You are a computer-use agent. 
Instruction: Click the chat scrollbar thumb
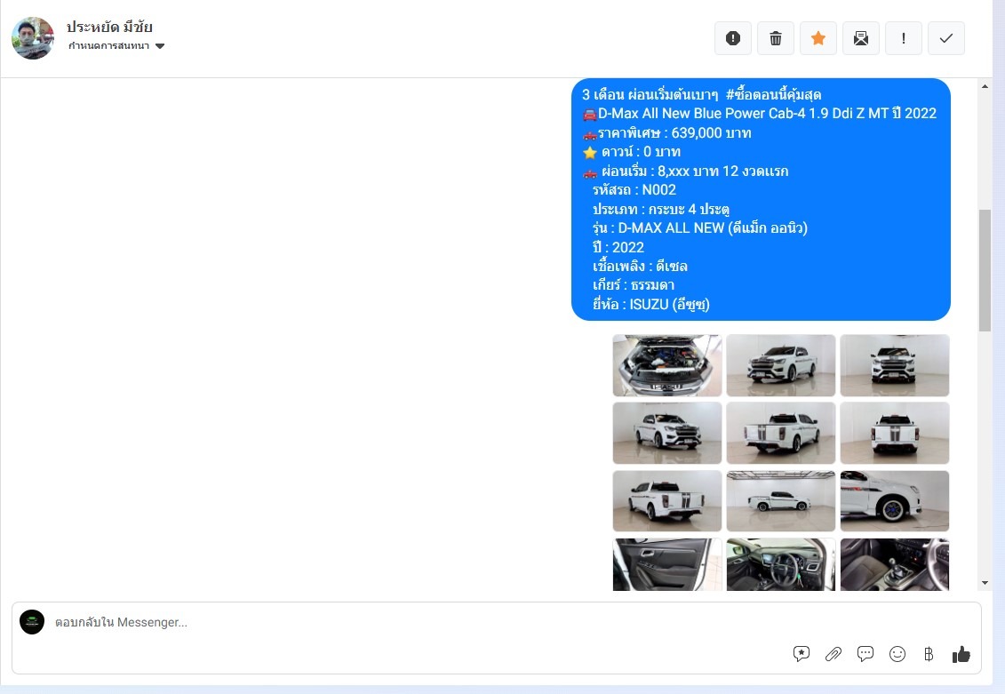[x=985, y=270]
